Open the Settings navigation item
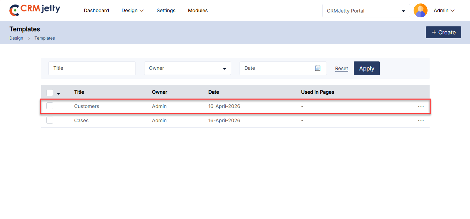This screenshot has width=470, height=219. click(x=166, y=11)
